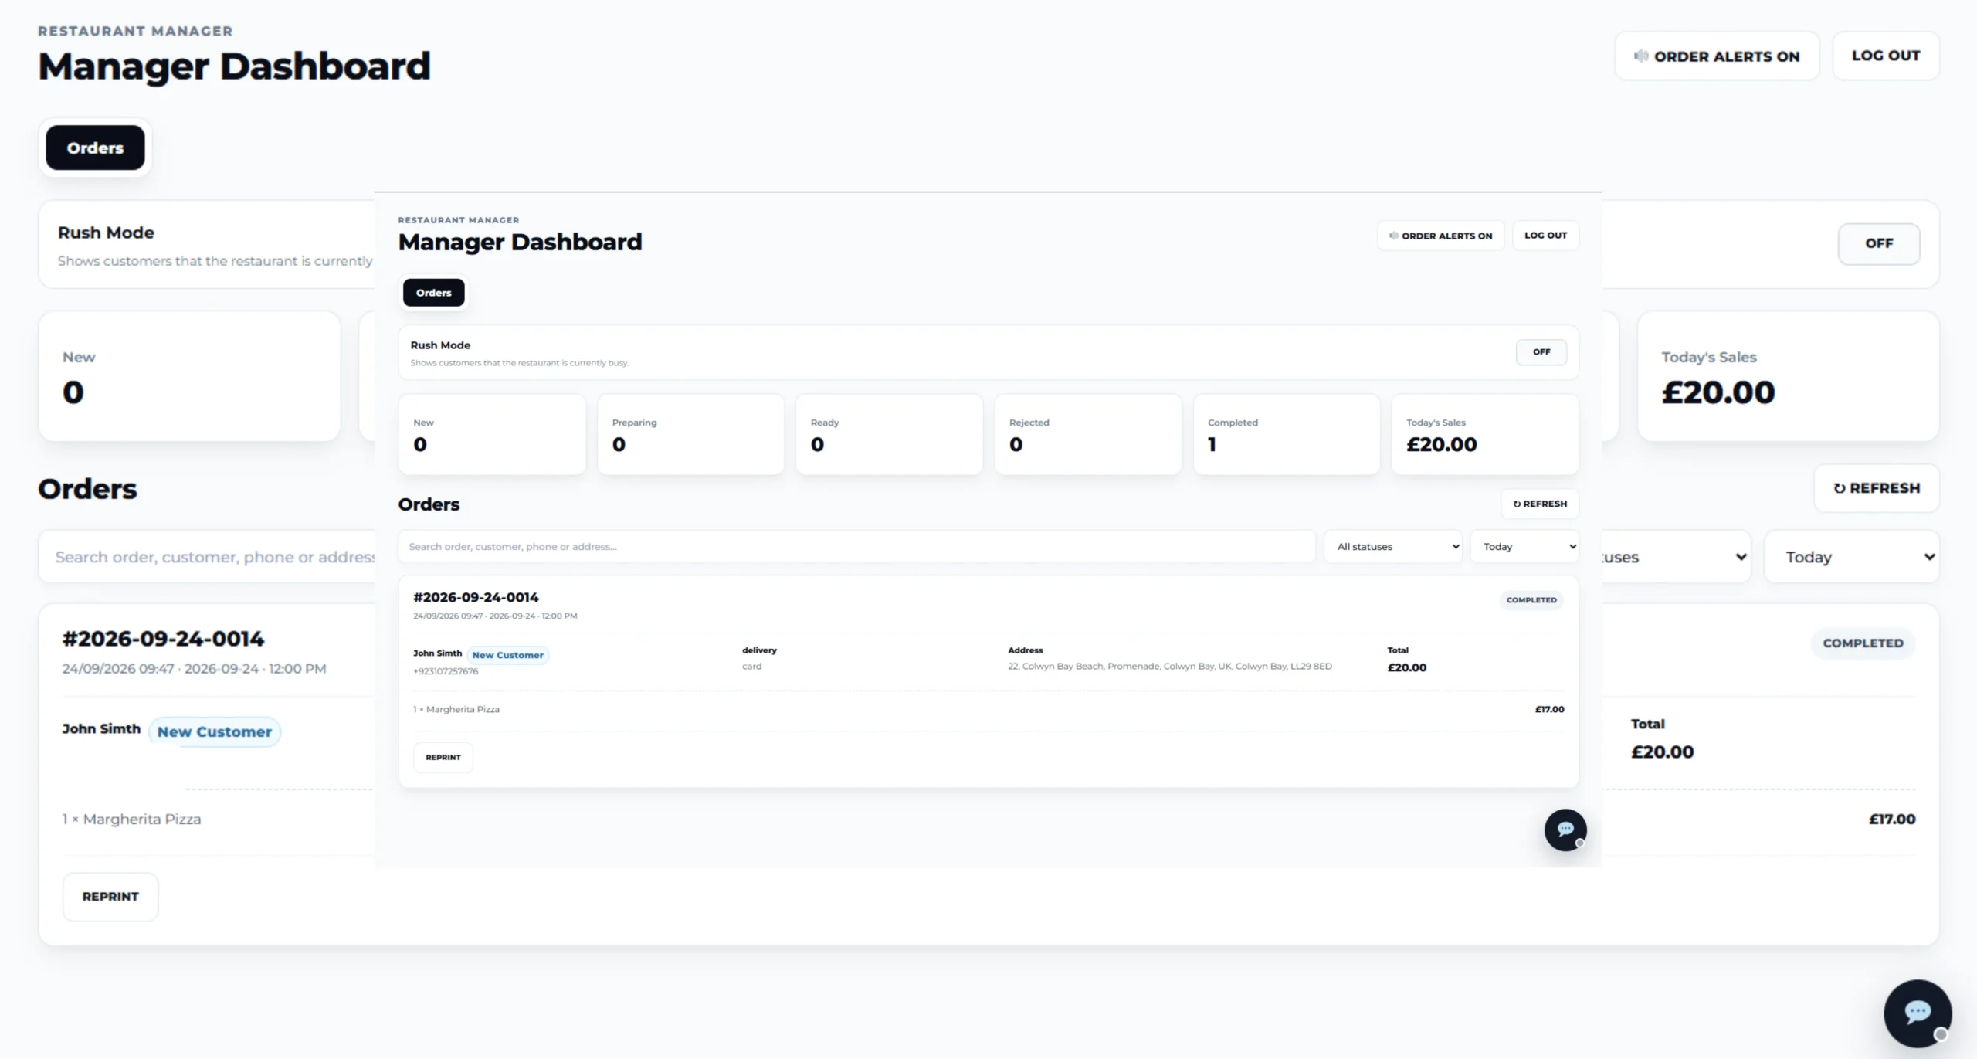Toggle Rush Mode OFF switch in the inset dashboard
The width and height of the screenshot is (1977, 1059).
pyautogui.click(x=1541, y=352)
